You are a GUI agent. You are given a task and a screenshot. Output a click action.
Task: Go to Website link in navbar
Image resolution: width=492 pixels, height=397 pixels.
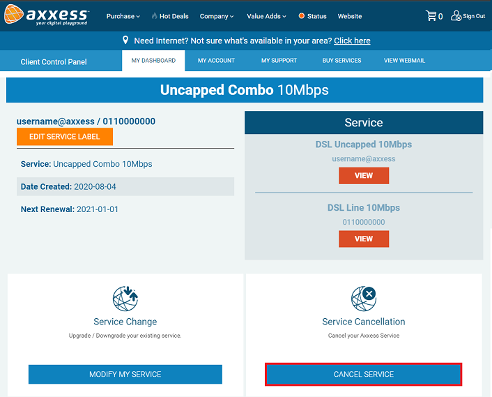(350, 16)
